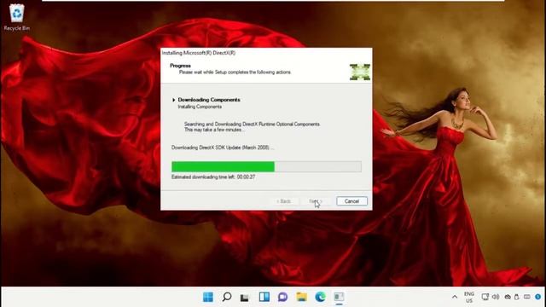Click the 'Progress' heading text
This screenshot has height=307, width=546.
180,66
